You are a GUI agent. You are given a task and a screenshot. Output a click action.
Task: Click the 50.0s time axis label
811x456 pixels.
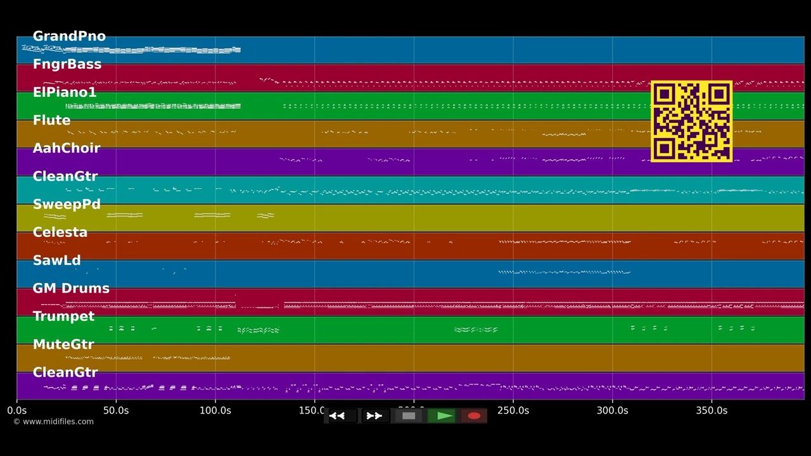[116, 410]
